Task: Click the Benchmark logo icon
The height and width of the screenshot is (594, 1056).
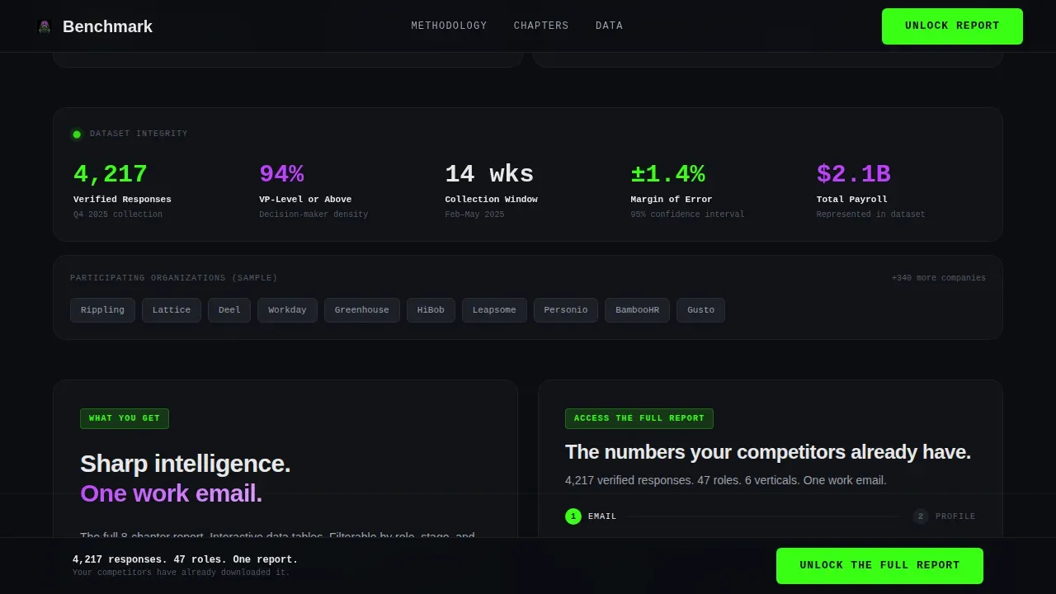Action: click(45, 26)
